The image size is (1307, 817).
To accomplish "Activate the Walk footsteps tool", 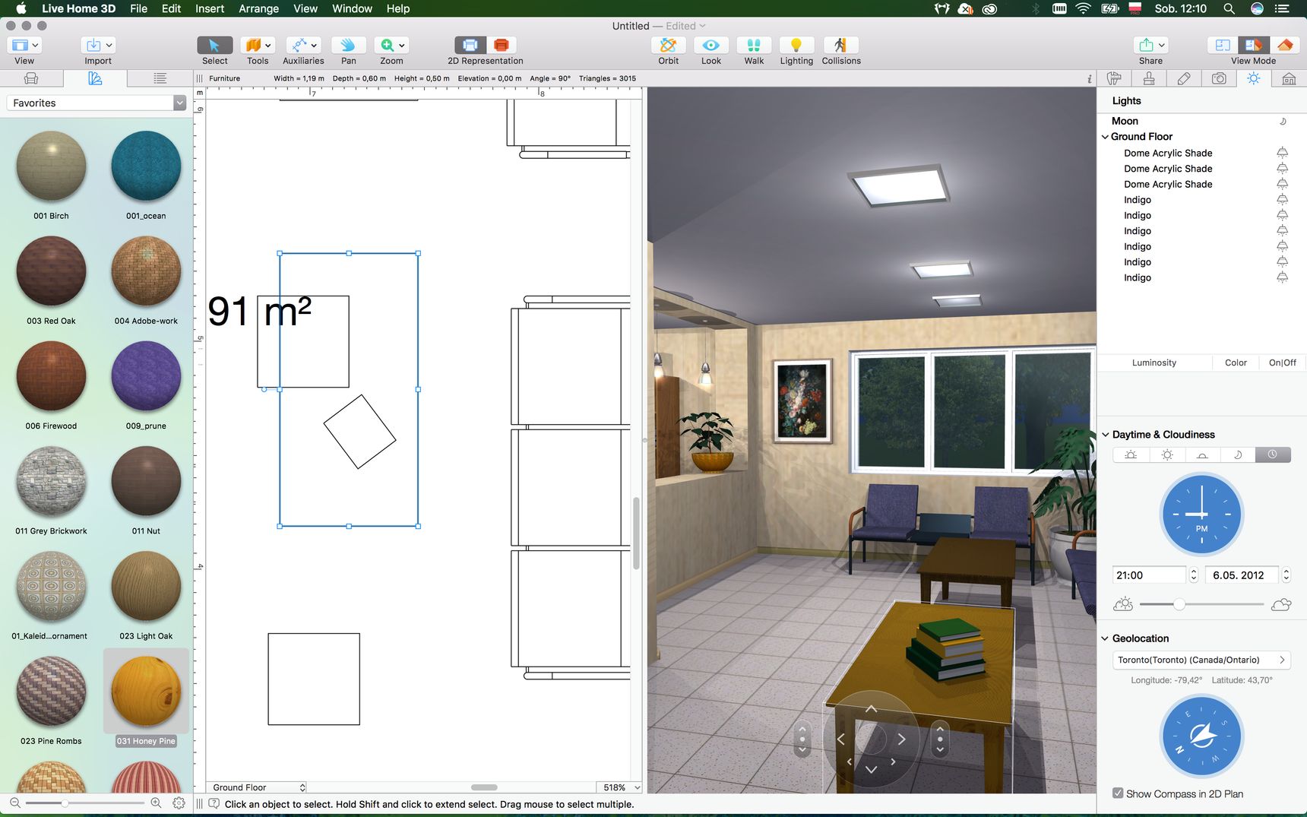I will [x=754, y=46].
